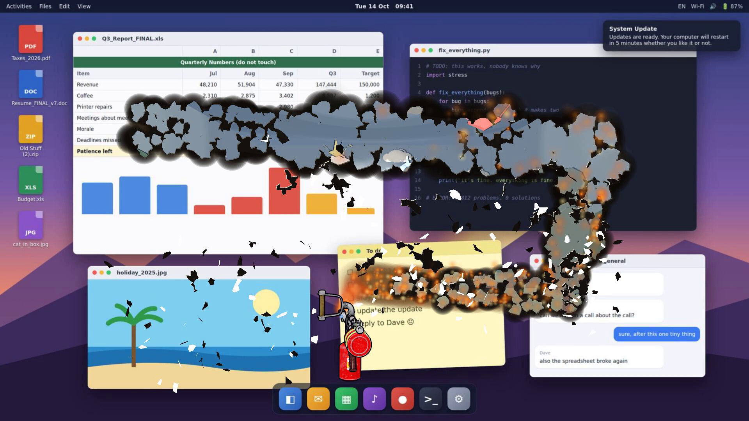Open the settings gear in the dock
Viewport: 749px width, 421px height.
[x=459, y=399]
